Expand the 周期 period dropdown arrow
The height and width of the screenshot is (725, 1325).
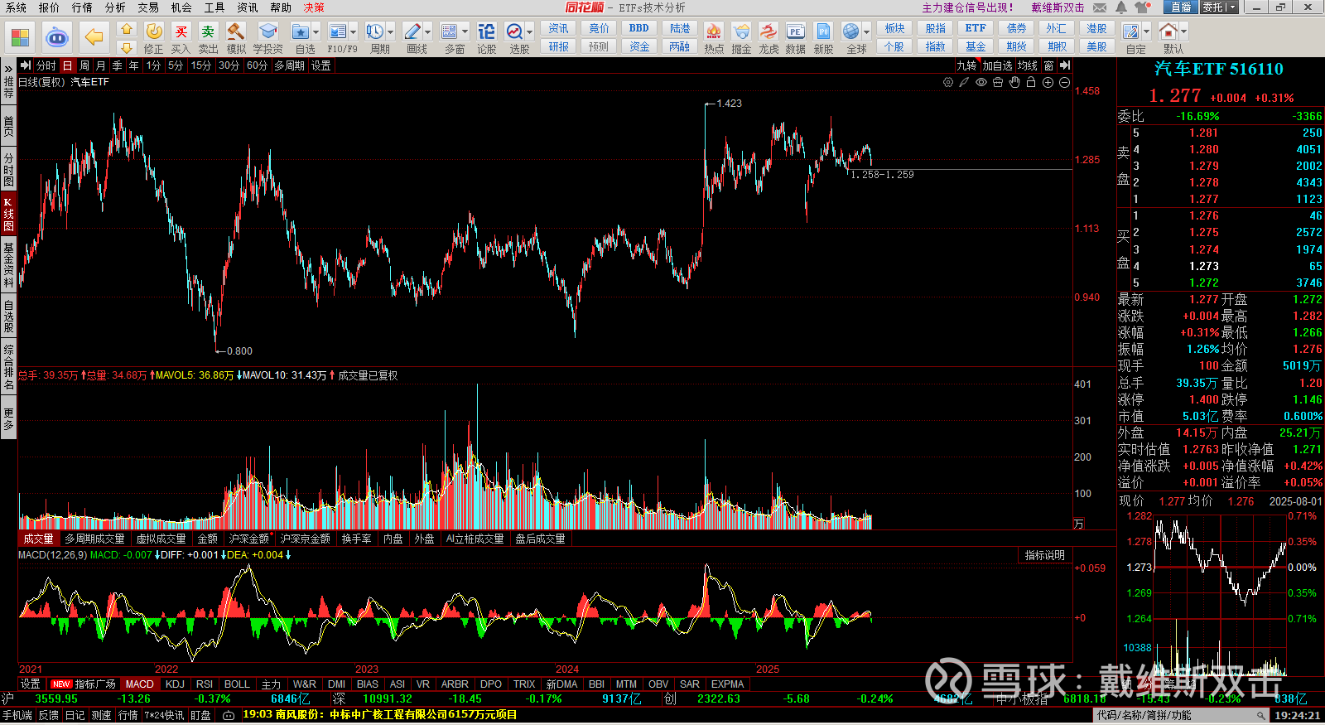click(x=390, y=32)
